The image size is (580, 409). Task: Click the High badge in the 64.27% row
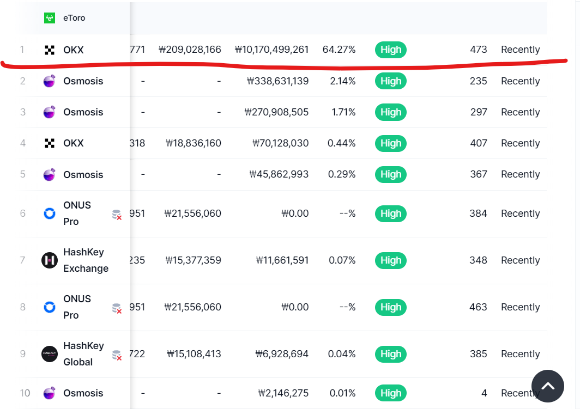[x=391, y=50]
